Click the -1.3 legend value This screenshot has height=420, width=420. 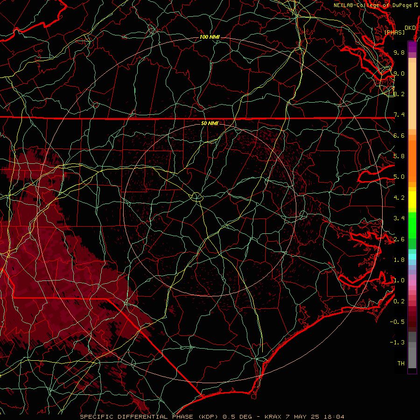397,343
